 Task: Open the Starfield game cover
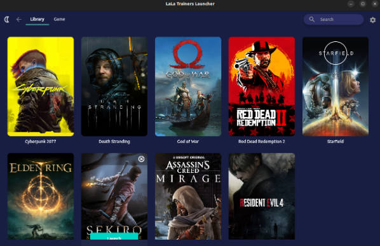click(x=336, y=86)
